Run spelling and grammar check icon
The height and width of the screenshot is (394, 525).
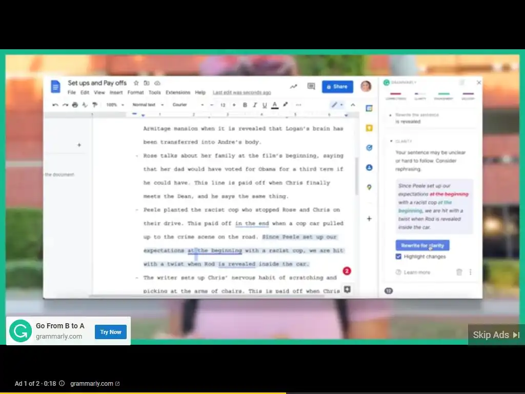[85, 105]
